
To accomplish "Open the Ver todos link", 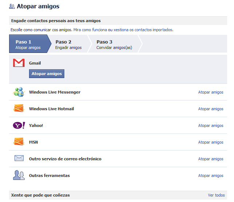I will (216, 195).
